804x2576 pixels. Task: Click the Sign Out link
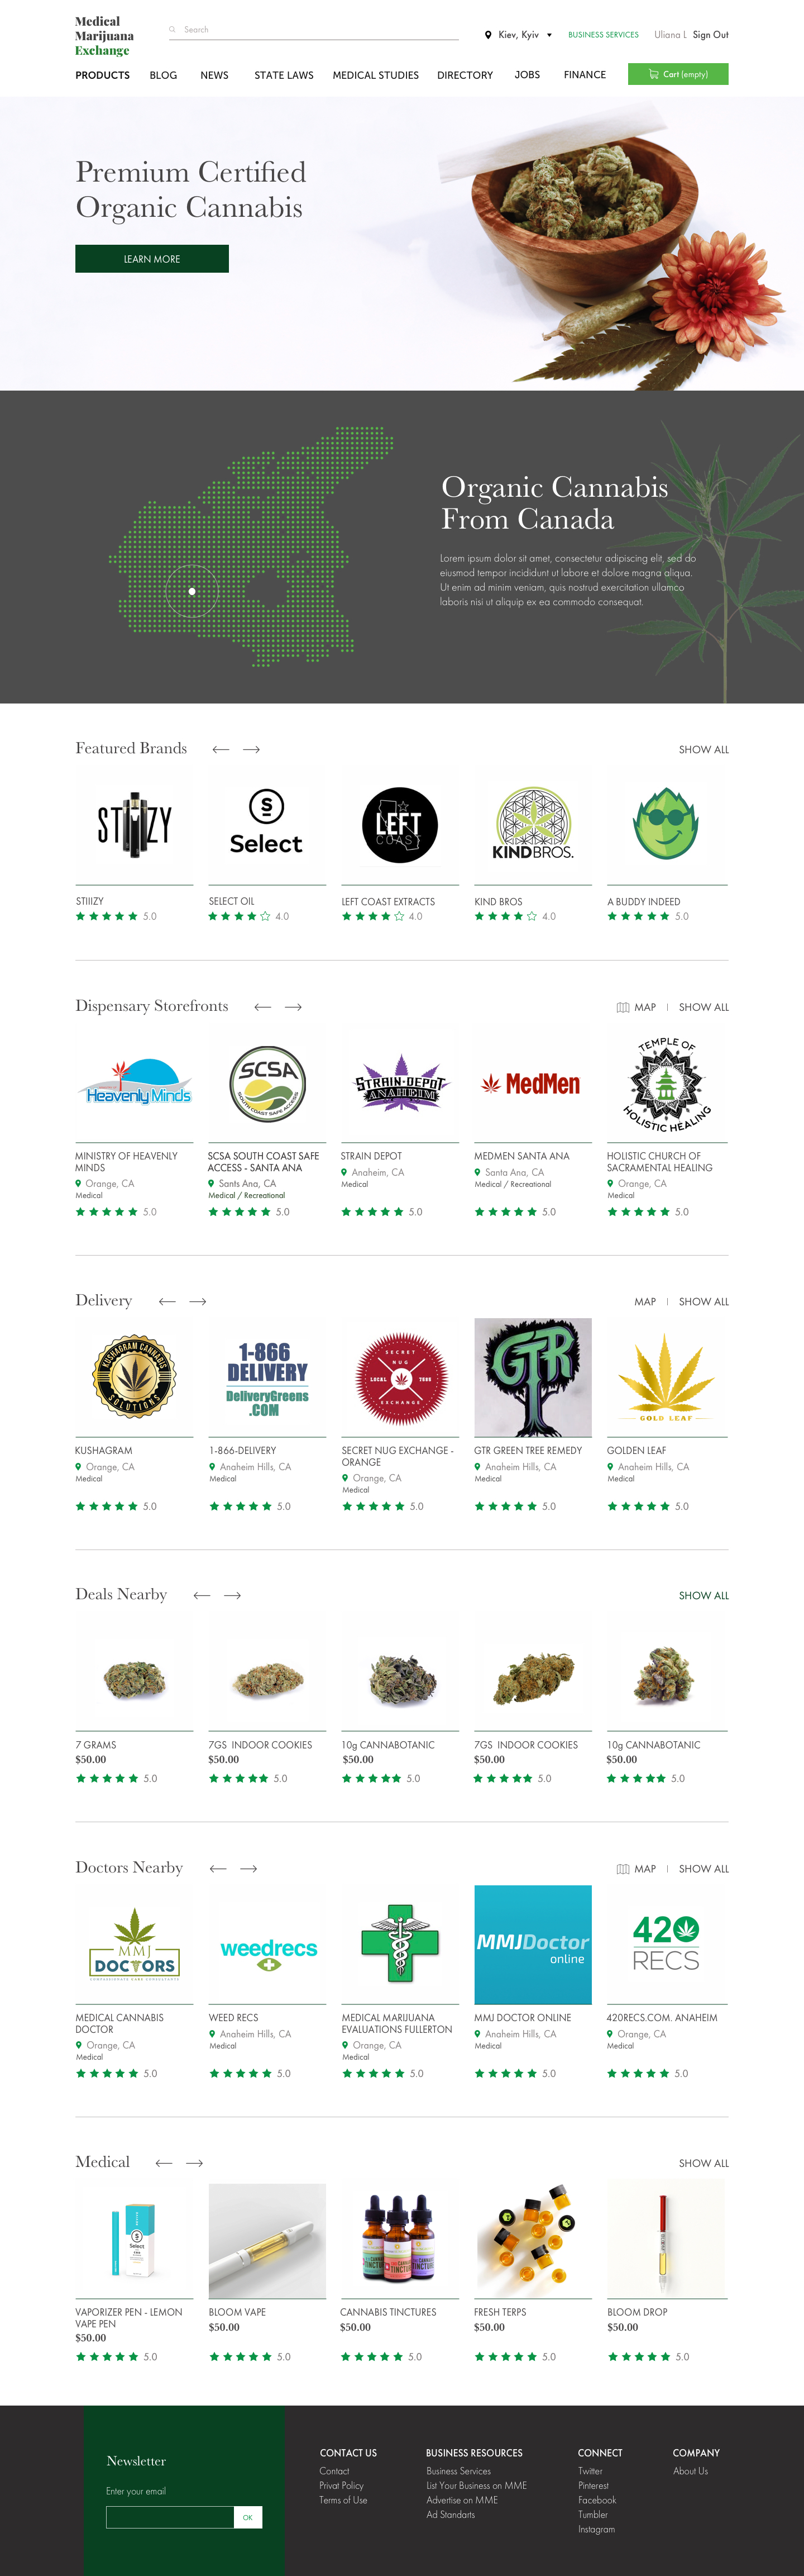(x=710, y=35)
